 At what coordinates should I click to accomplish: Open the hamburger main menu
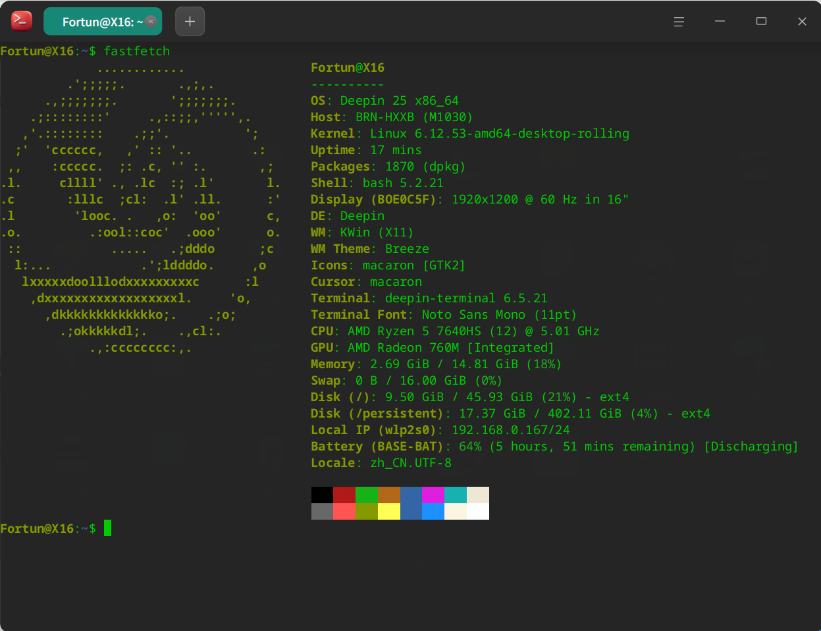coord(679,22)
